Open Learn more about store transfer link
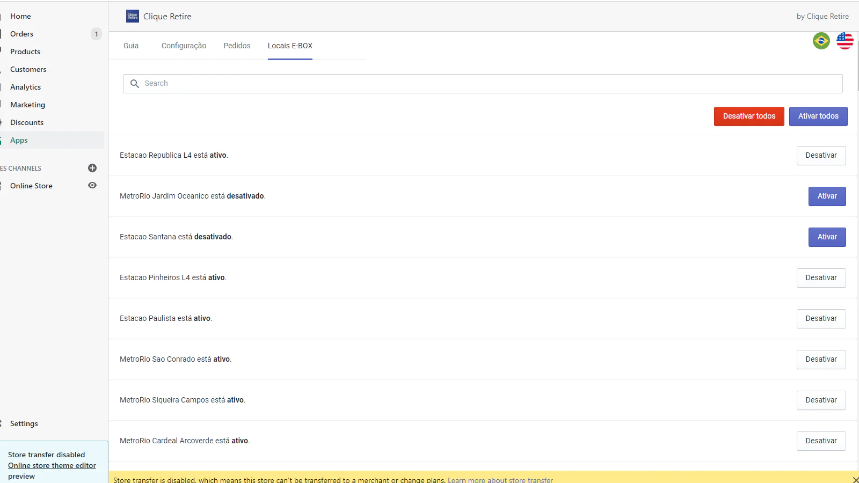The image size is (859, 483). (x=500, y=480)
